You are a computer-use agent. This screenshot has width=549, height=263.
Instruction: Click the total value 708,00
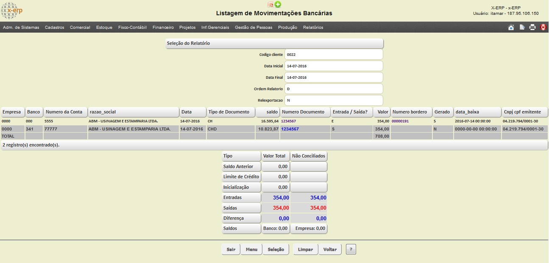[x=382, y=136]
